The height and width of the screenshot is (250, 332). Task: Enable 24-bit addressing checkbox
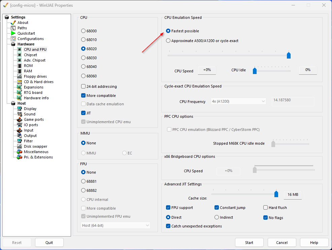click(x=84, y=86)
